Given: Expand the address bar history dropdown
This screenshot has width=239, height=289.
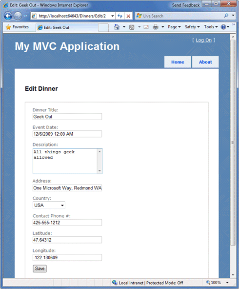Looking at the screenshot, I should pos(113,16).
